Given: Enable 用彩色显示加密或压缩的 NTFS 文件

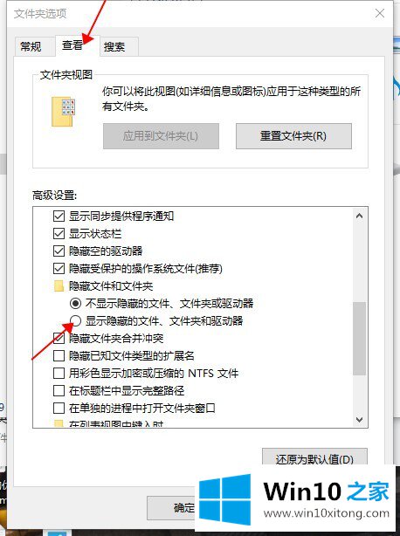Looking at the screenshot, I should tap(59, 373).
